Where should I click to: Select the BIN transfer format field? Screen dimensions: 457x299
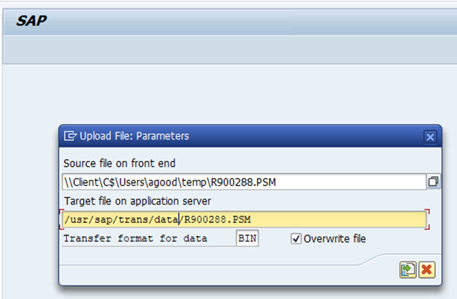pos(247,238)
